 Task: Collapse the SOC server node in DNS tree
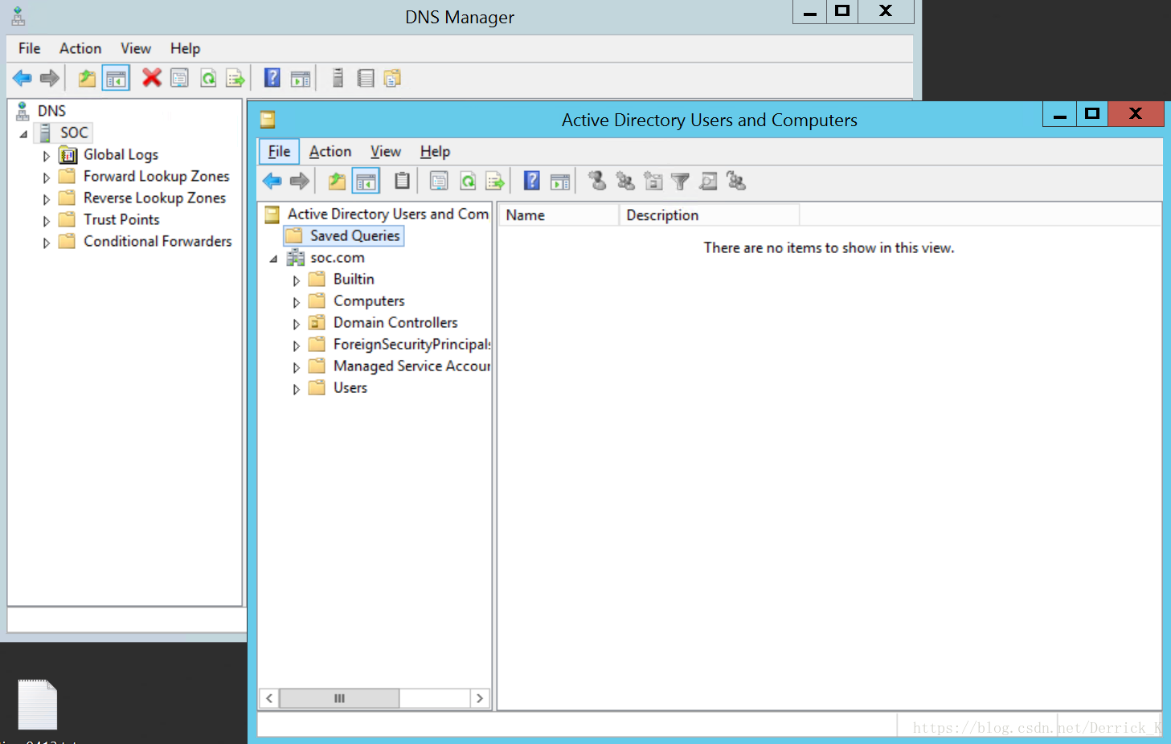point(23,134)
